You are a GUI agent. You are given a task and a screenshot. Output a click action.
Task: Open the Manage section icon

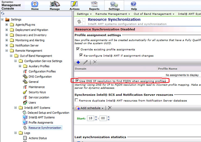(55, 4)
